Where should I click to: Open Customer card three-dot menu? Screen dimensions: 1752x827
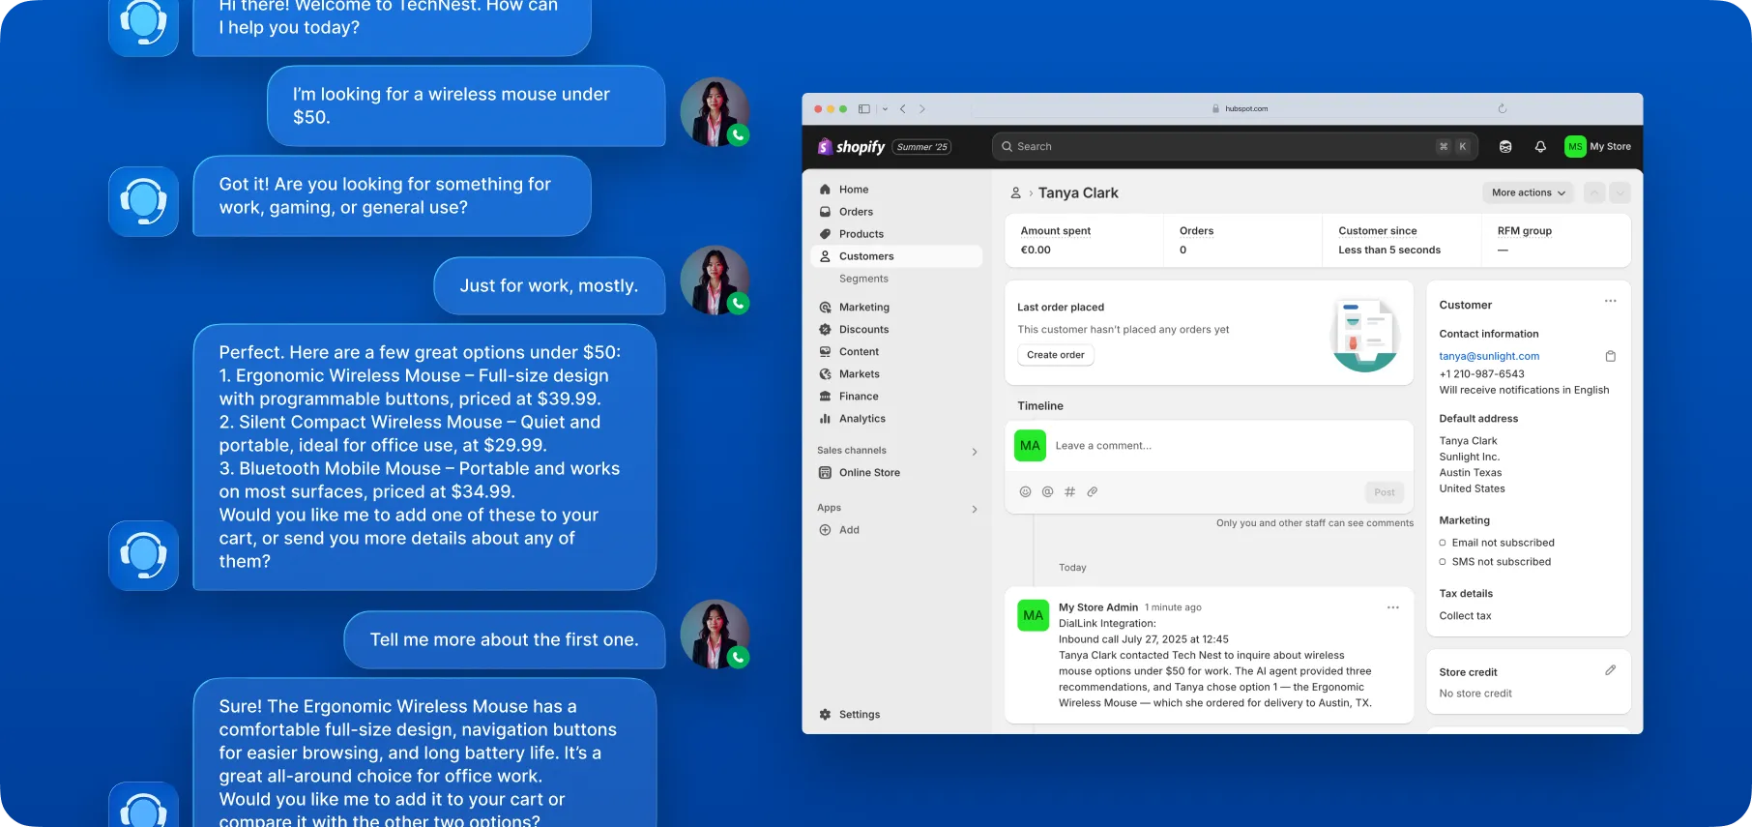click(x=1610, y=301)
